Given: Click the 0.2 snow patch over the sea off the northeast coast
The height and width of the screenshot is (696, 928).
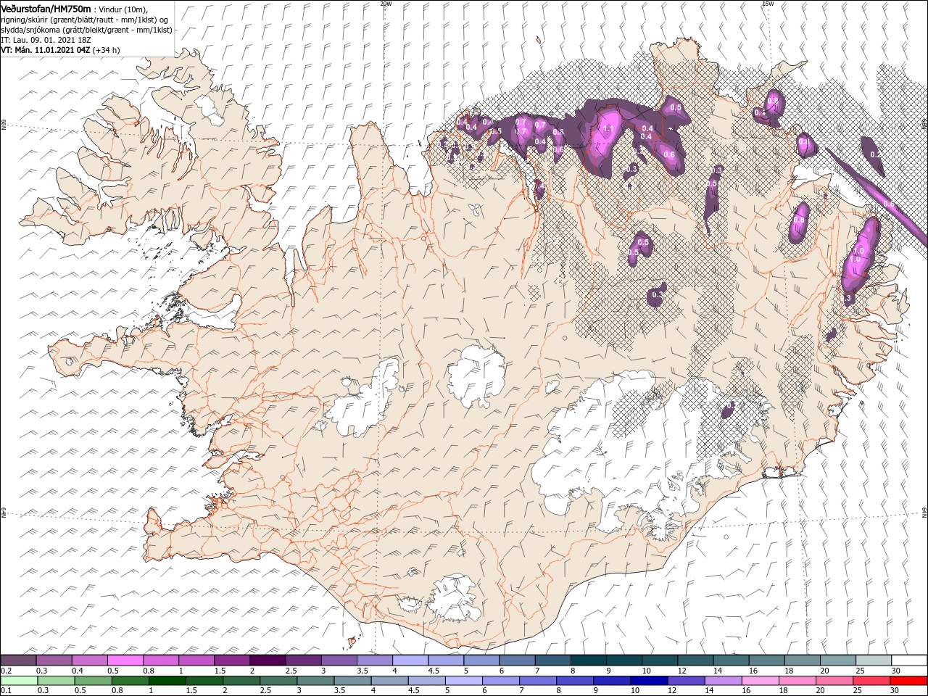Looking at the screenshot, I should point(874,156).
